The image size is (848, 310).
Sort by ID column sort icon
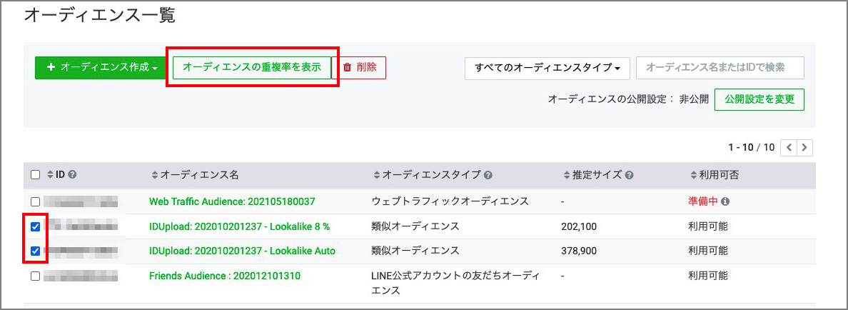[x=50, y=174]
